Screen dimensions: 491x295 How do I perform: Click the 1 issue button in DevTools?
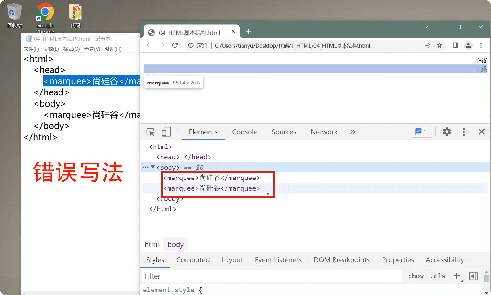pos(421,132)
